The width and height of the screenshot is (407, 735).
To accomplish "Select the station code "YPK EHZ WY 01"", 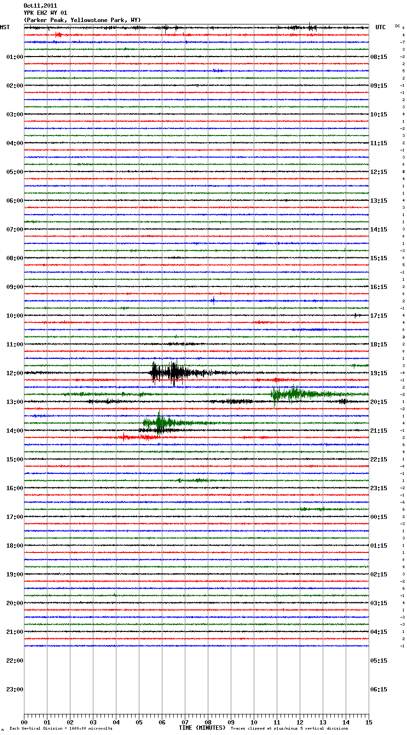I will 45,13.
